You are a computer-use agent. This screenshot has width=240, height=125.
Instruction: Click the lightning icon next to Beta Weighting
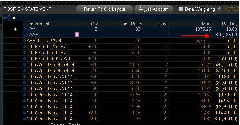(x=219, y=9)
